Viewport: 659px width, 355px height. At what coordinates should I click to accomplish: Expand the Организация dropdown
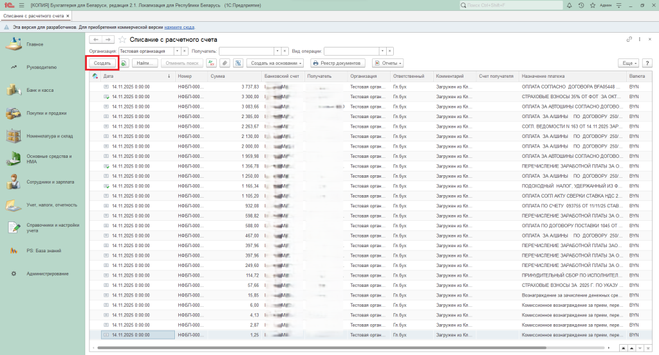coord(177,51)
